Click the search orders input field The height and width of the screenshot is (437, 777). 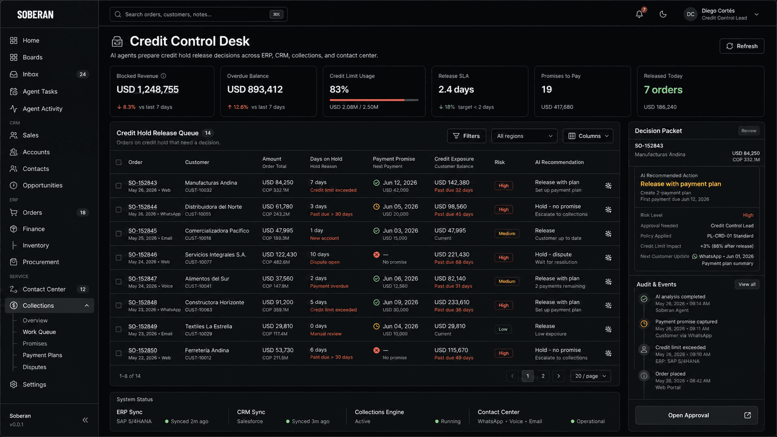tap(198, 14)
